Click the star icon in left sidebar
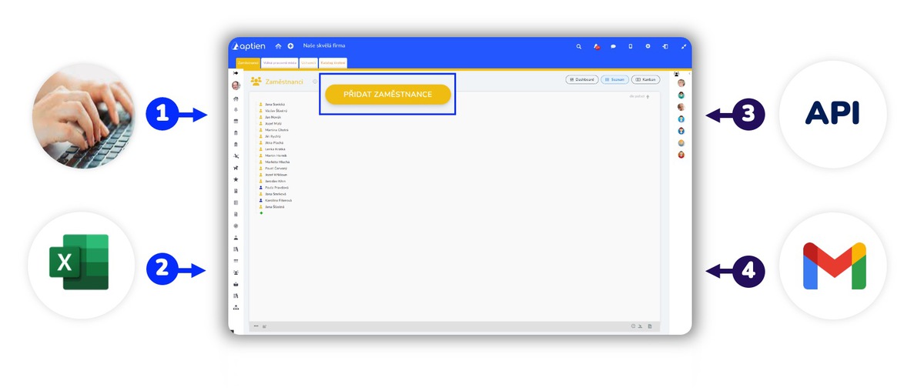 pyautogui.click(x=236, y=179)
